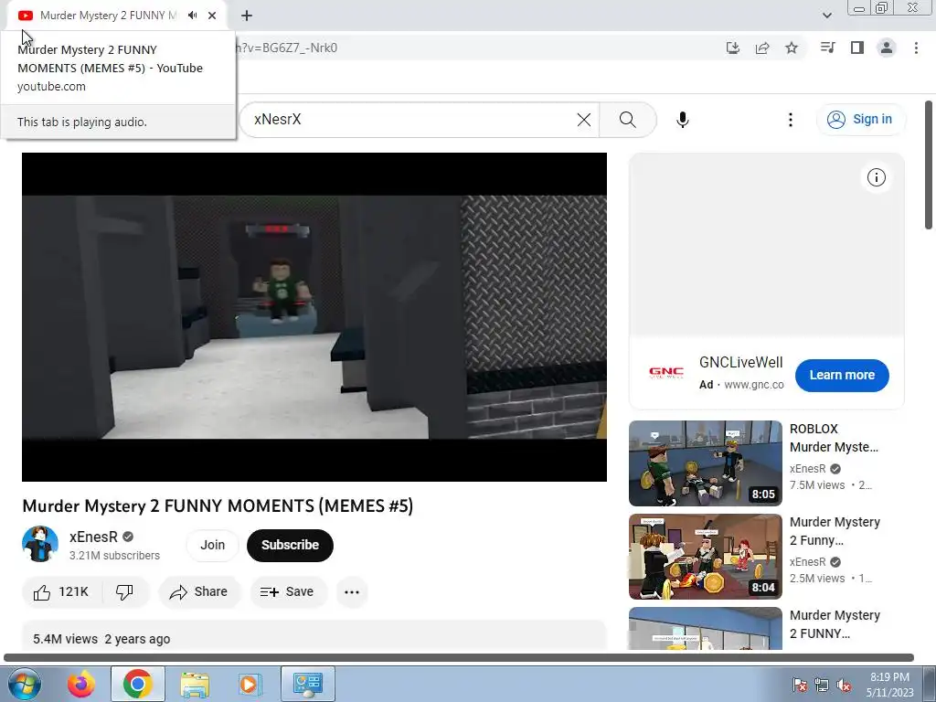Image resolution: width=936 pixels, height=702 pixels.
Task: Click the muted volume tray icon
Action: pos(844,684)
